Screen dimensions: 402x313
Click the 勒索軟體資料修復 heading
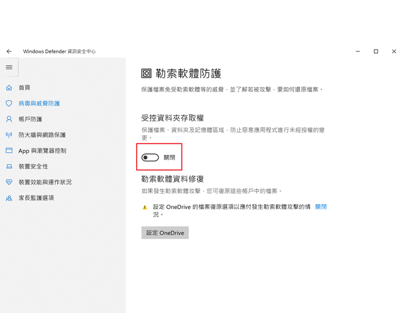tap(173, 179)
